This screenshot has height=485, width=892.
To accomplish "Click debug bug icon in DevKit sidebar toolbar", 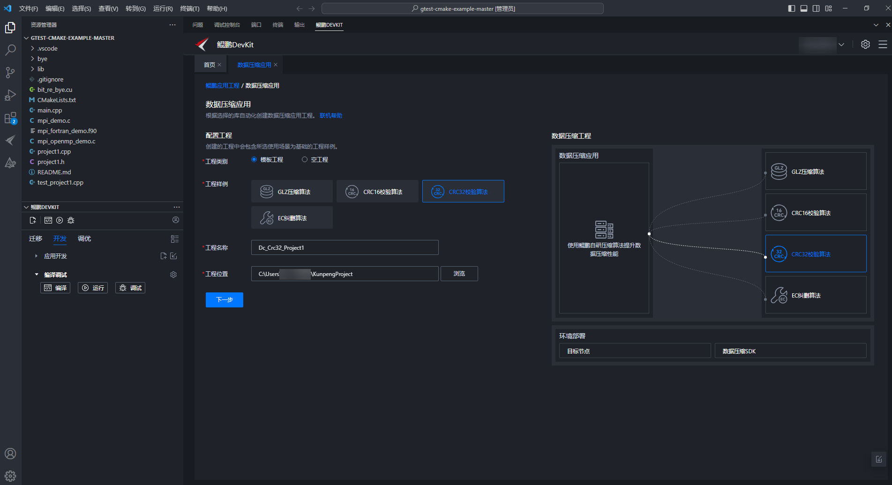I will point(71,220).
